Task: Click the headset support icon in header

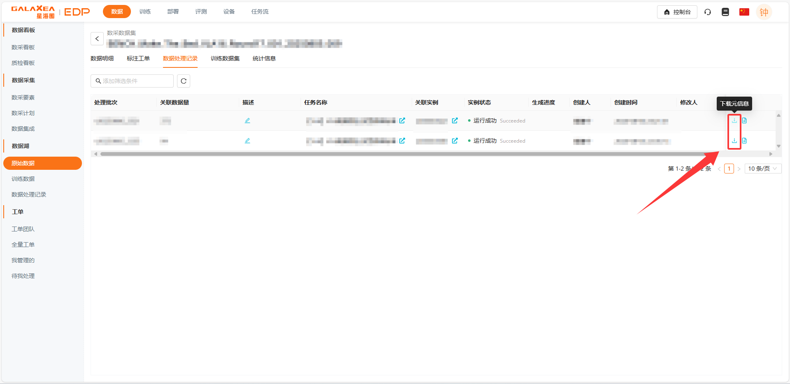Action: click(x=708, y=12)
